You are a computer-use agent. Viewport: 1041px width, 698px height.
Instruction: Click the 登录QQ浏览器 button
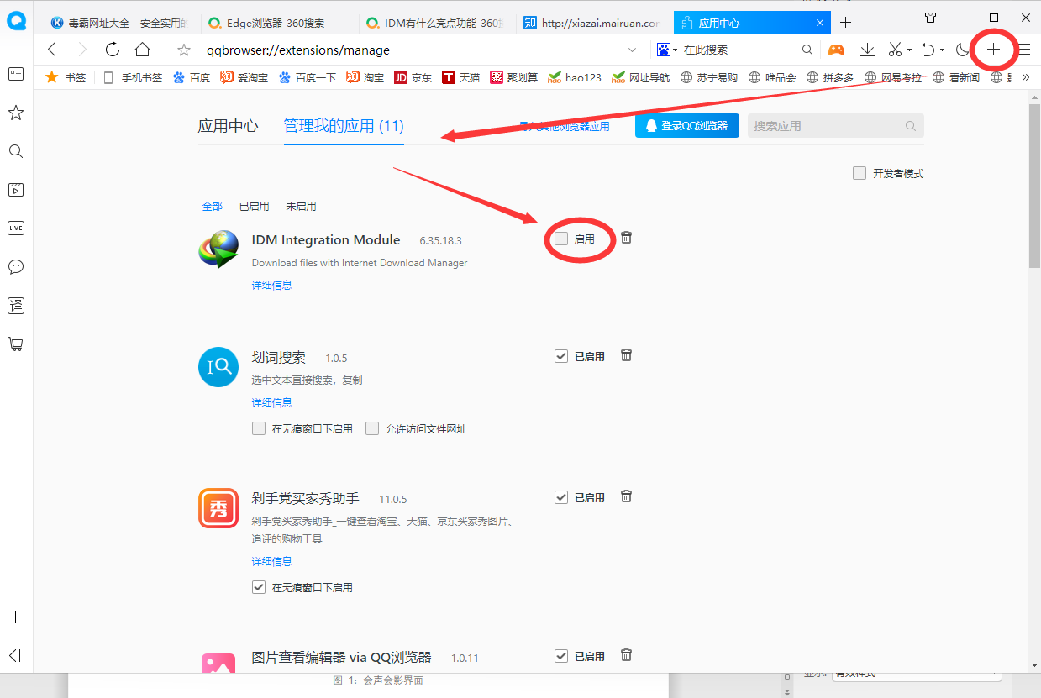(687, 126)
